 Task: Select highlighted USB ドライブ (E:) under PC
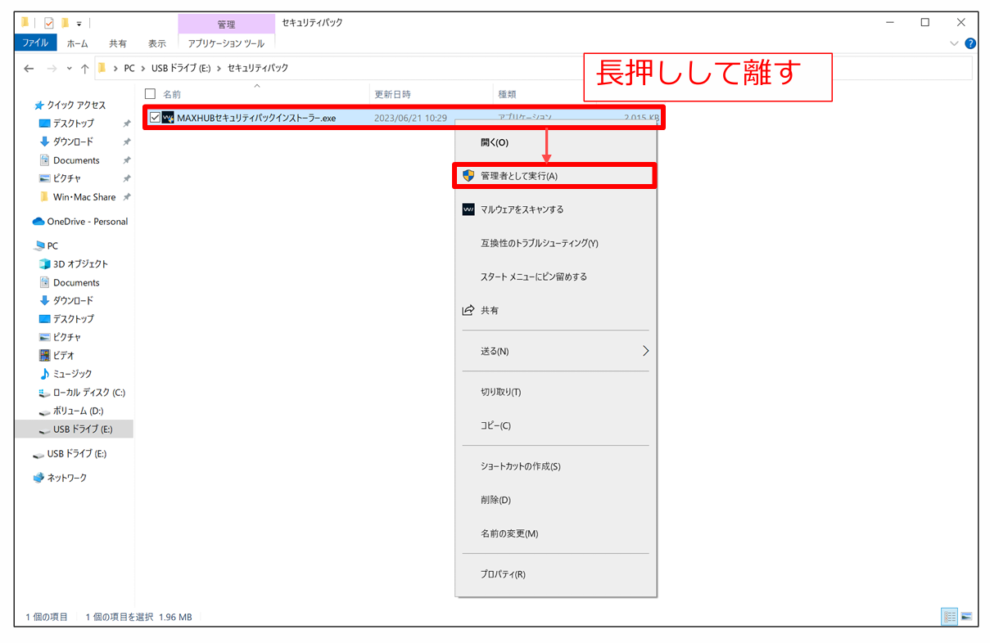(x=74, y=429)
